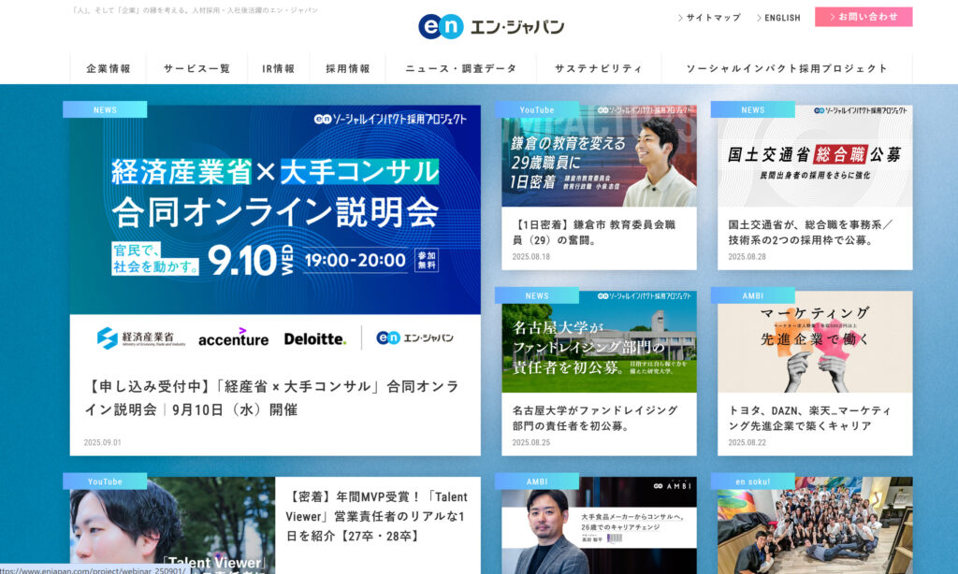Screen dimensions: 958x574
Task: Open the サイトマップ link
Action: [x=709, y=18]
